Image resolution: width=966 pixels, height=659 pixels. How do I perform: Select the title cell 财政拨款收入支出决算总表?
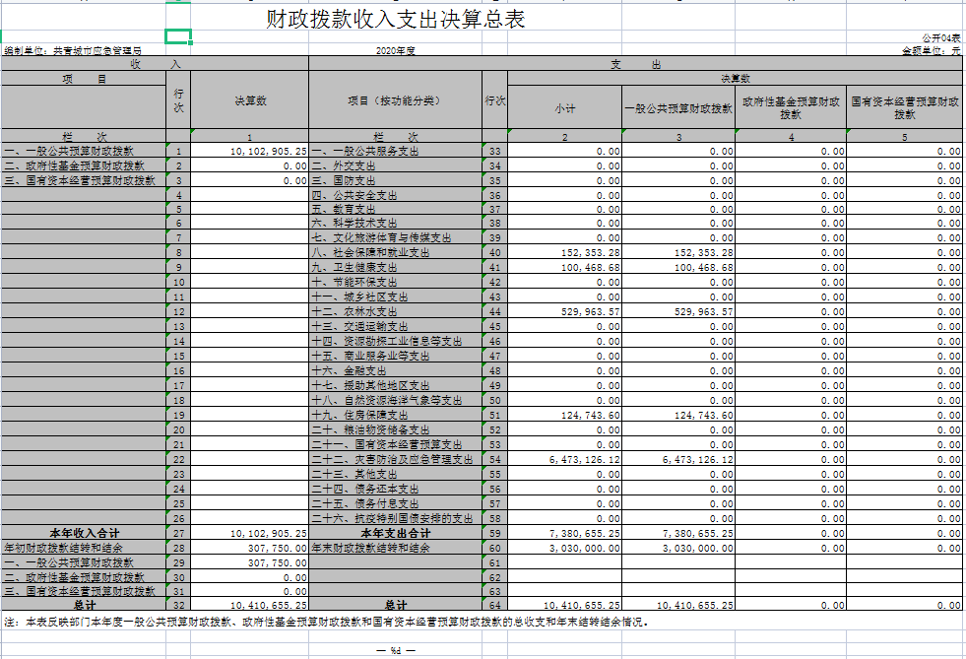[x=395, y=20]
